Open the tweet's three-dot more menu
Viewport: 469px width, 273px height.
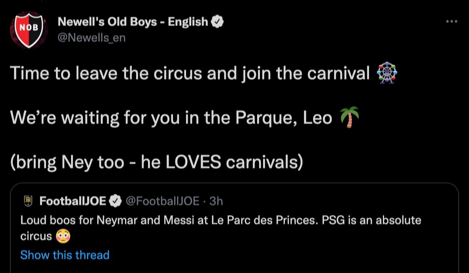click(x=452, y=21)
